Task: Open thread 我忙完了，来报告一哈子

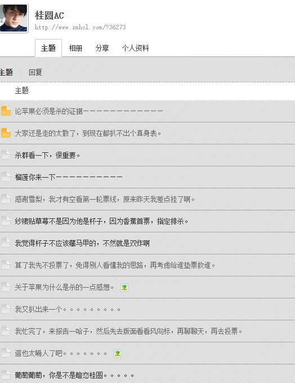Action: point(128,331)
